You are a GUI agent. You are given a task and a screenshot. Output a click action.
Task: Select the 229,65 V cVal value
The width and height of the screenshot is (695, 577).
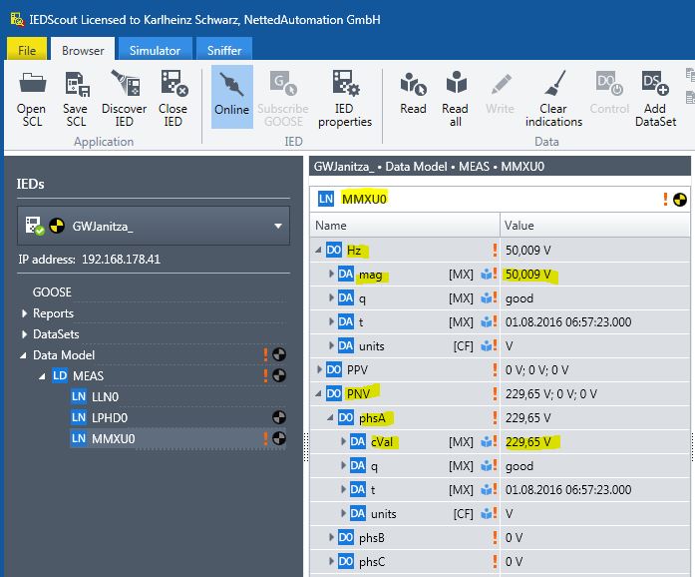(527, 442)
